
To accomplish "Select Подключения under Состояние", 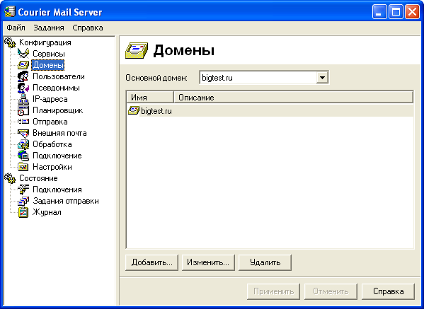I will tap(57, 190).
